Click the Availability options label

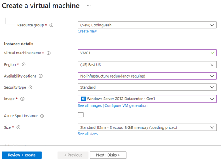coord(20,76)
